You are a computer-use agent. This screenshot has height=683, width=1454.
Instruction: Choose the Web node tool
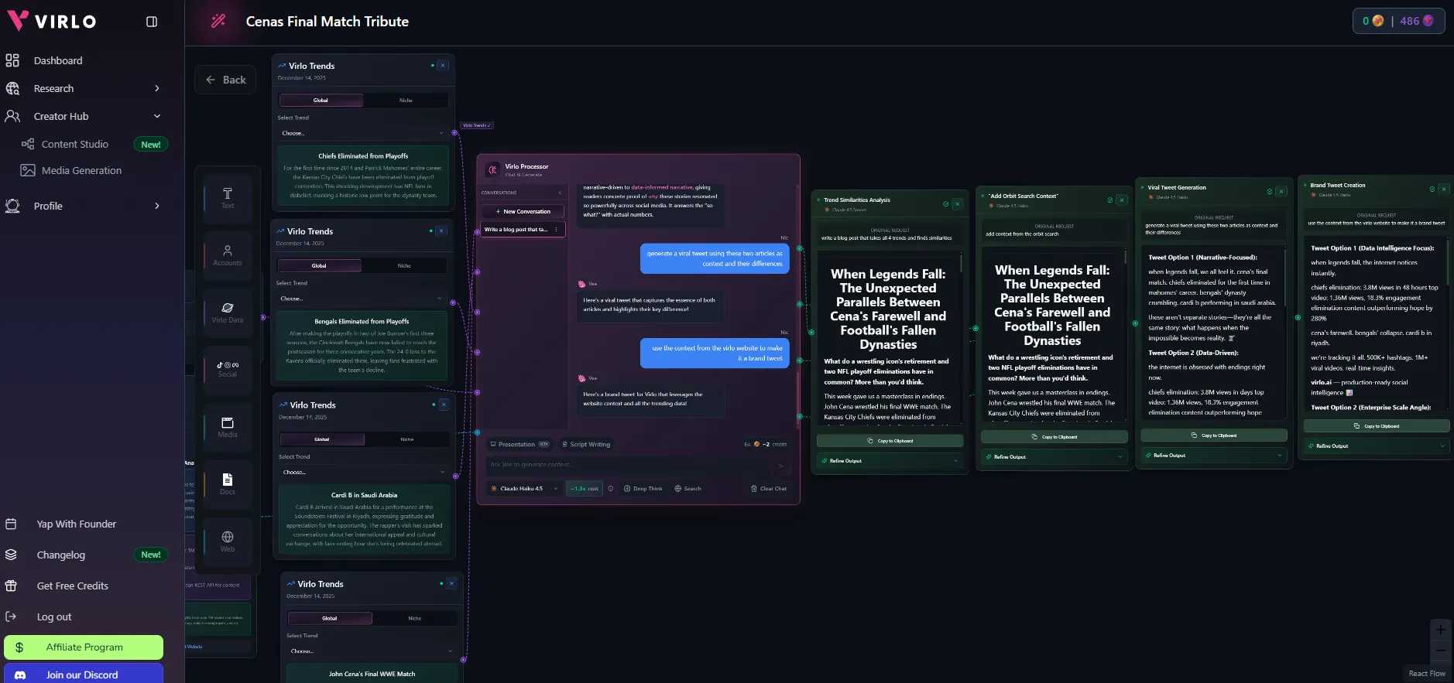(x=228, y=541)
